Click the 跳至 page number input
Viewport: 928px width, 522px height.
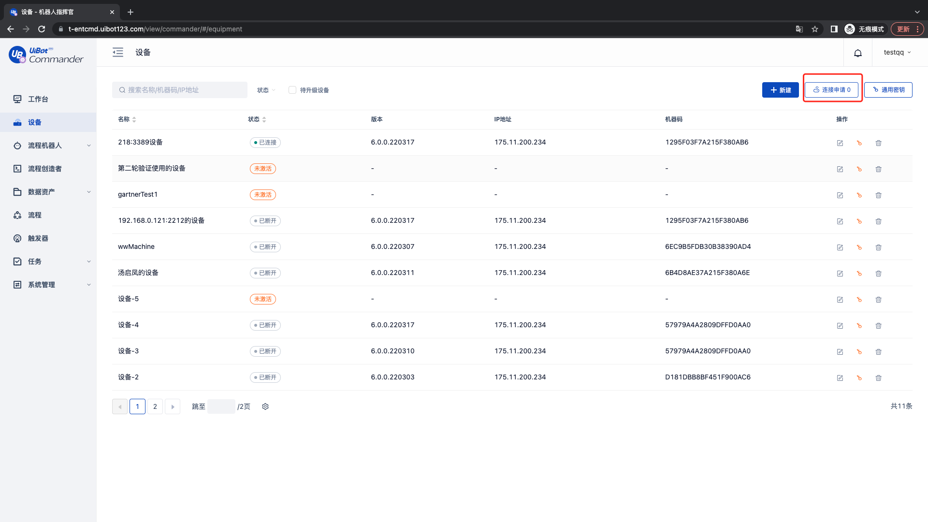click(221, 406)
